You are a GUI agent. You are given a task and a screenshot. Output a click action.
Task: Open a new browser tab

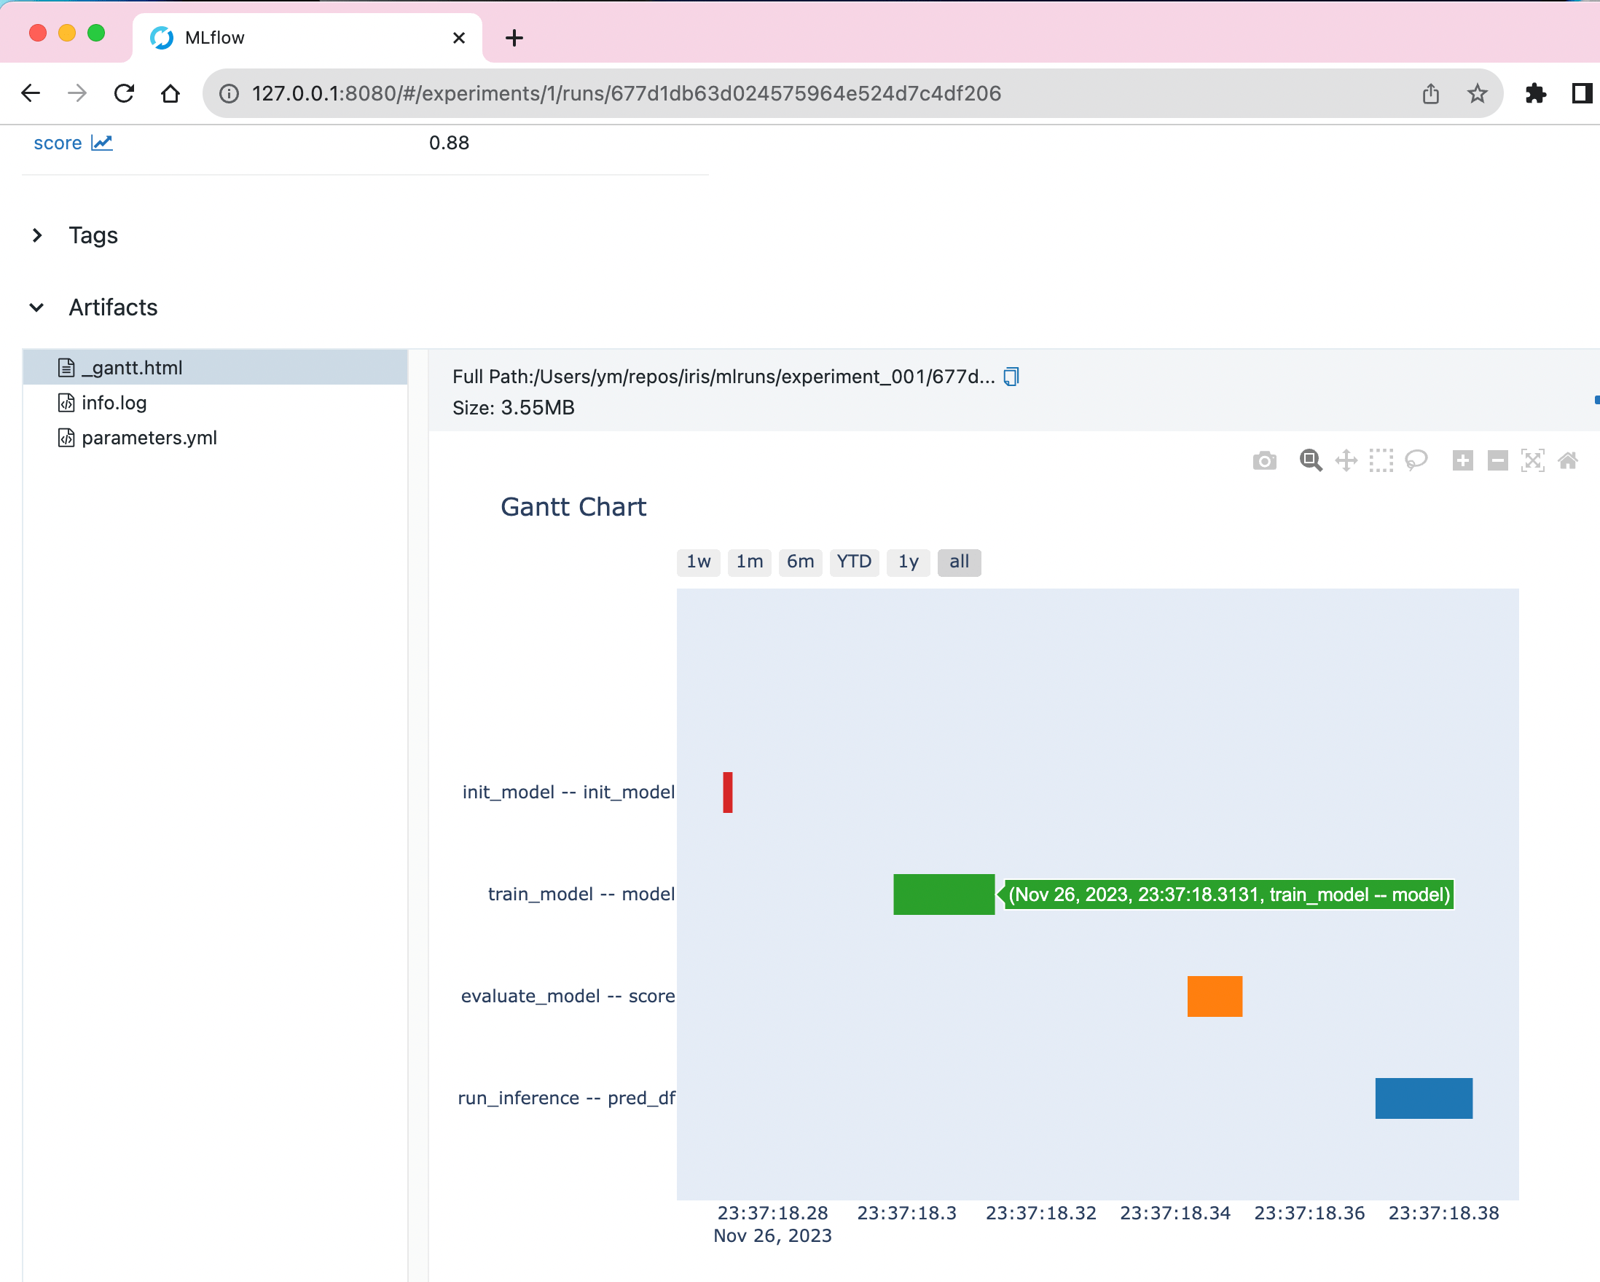coord(514,38)
